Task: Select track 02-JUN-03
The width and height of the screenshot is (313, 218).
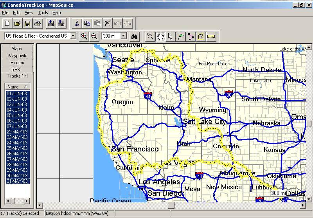Action: [x=18, y=99]
